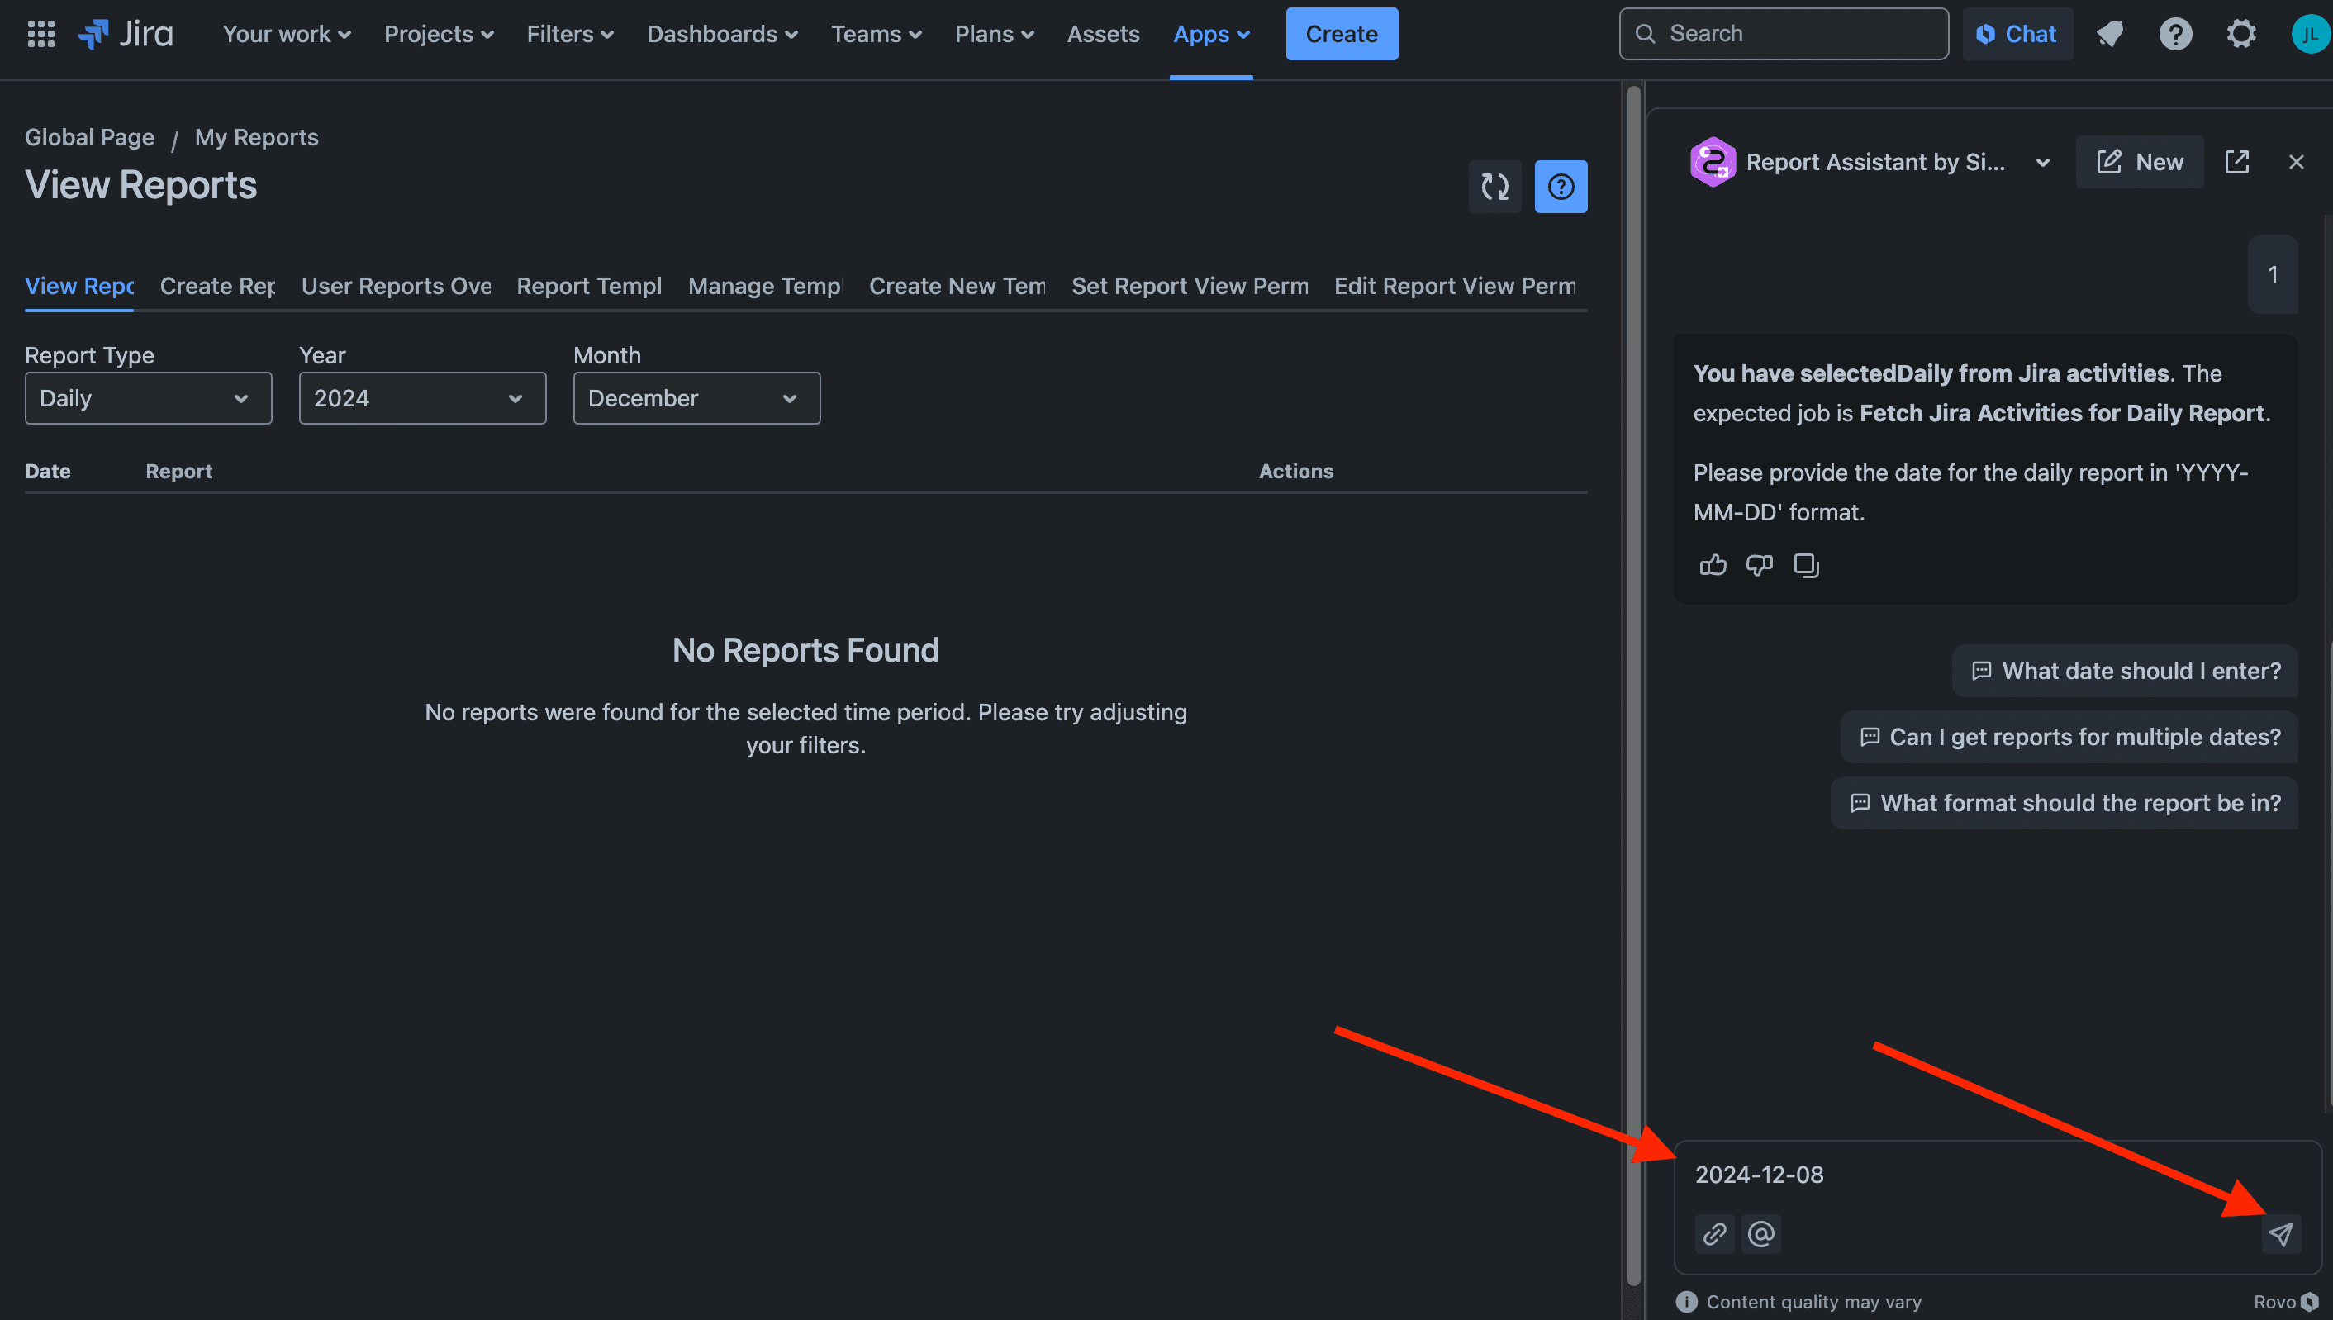
Task: Click the Date column header
Action: [48, 472]
